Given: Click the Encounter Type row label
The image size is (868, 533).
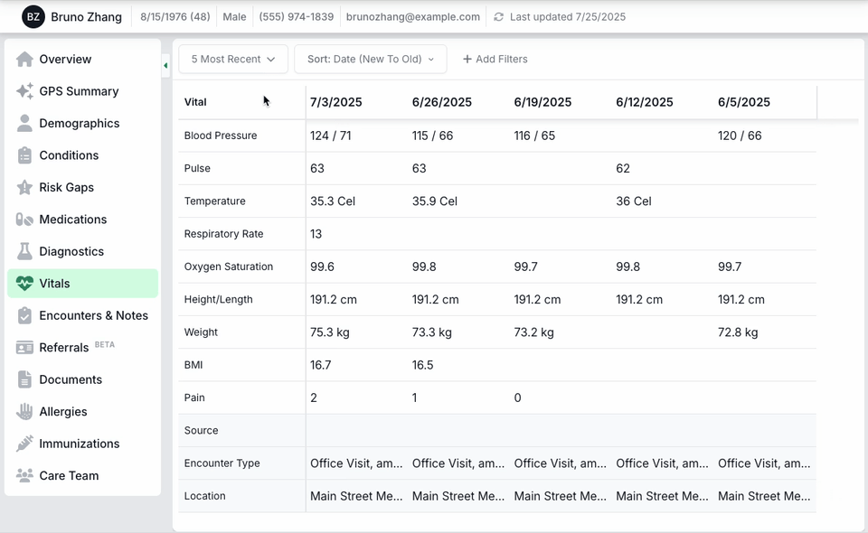Looking at the screenshot, I should tap(222, 463).
